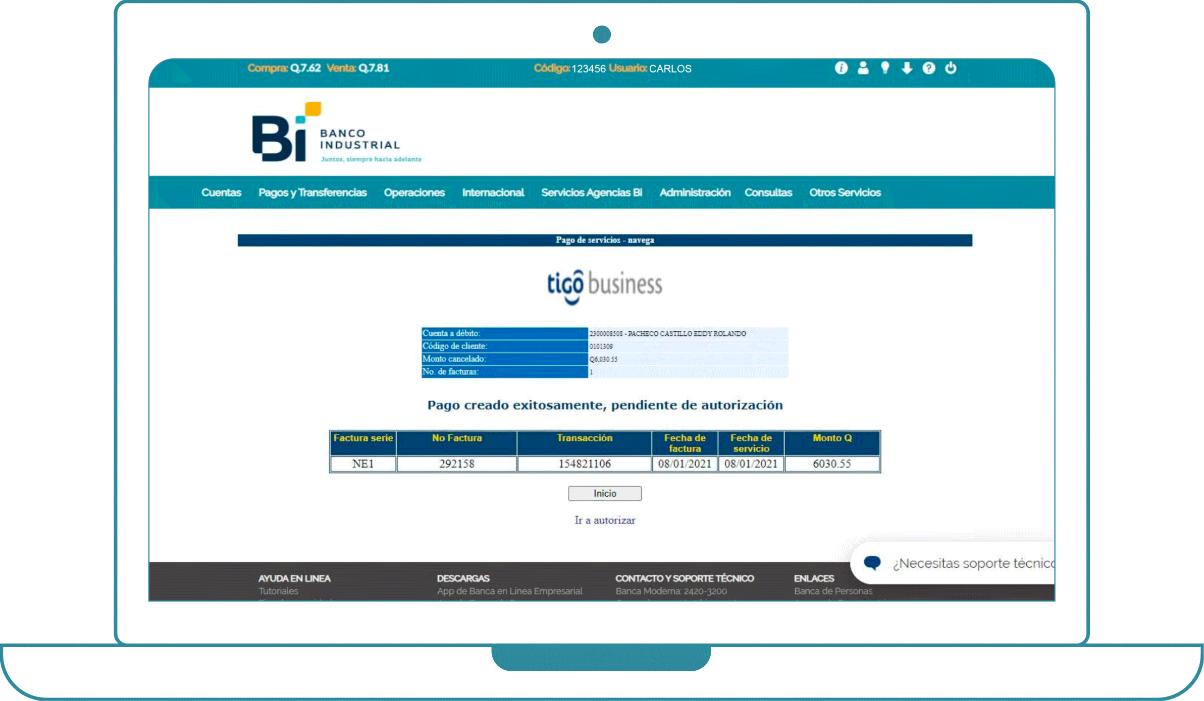Open the Cuentas menu
Screen dimensions: 1204x701
[x=221, y=193]
